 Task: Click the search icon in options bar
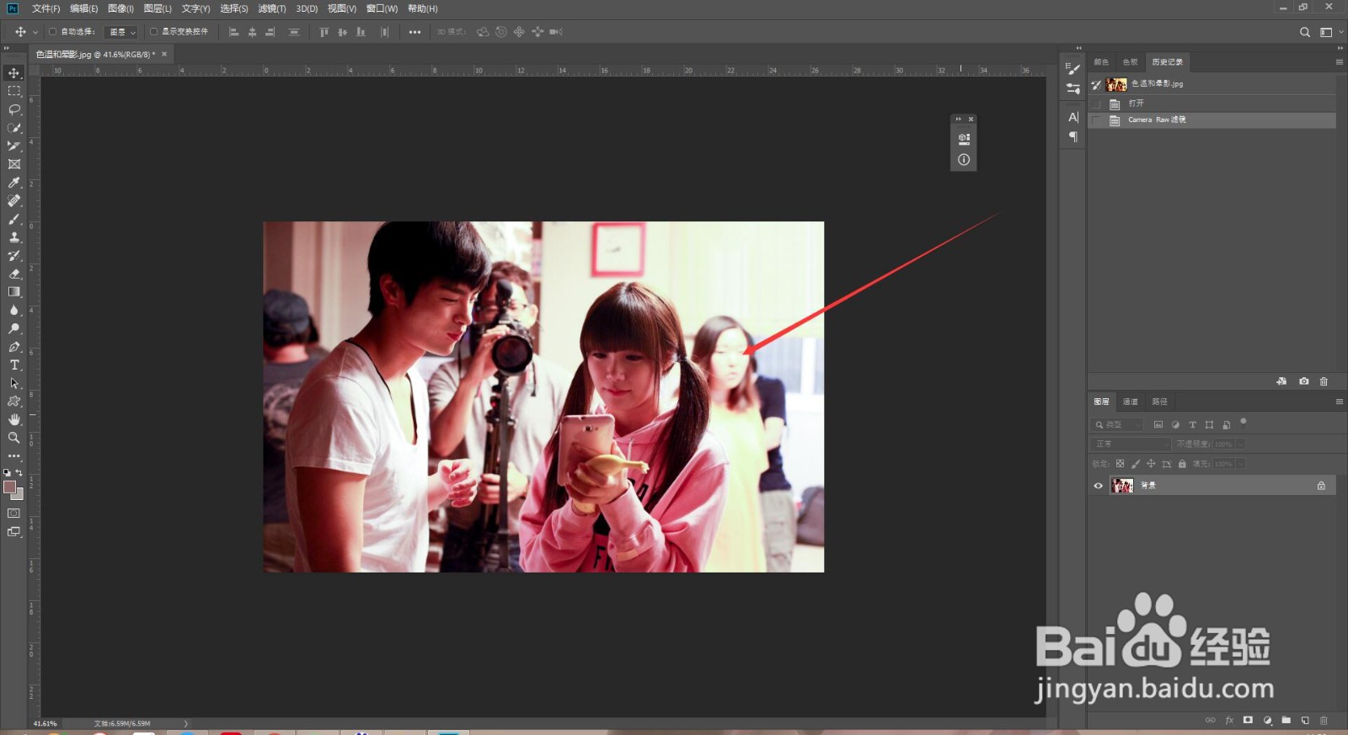tap(1305, 32)
